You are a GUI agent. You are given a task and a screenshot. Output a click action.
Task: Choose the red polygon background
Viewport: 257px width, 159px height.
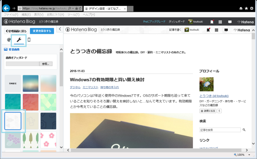click(31, 102)
